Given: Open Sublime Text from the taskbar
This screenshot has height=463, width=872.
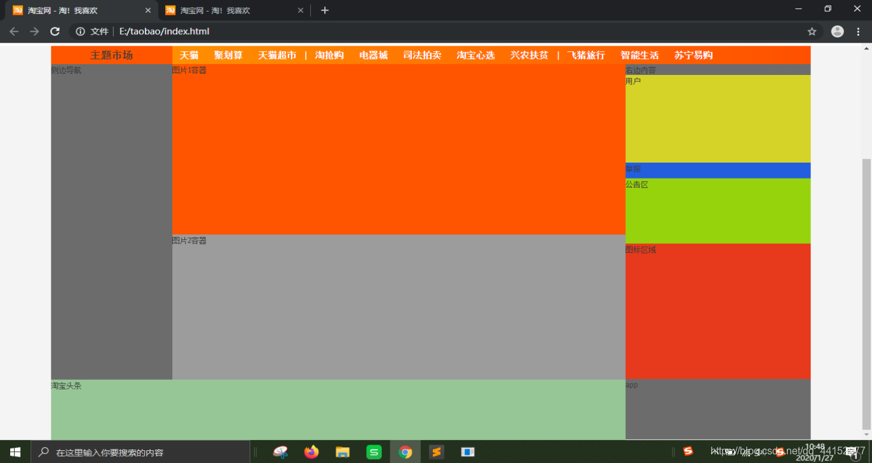Looking at the screenshot, I should pyautogui.click(x=437, y=452).
